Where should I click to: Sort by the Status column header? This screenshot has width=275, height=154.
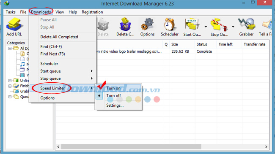(206, 44)
